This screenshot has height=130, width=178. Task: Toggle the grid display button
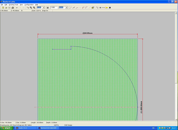tap(48, 7)
